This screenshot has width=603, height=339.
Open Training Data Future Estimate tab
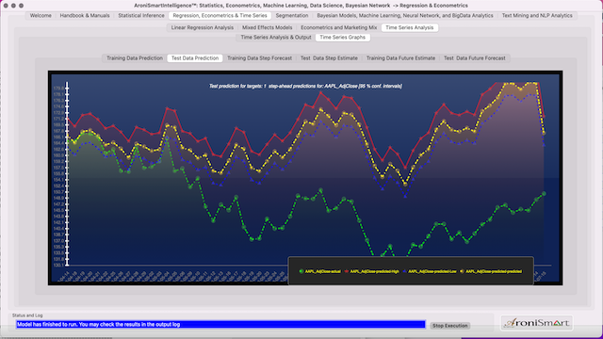(400, 58)
